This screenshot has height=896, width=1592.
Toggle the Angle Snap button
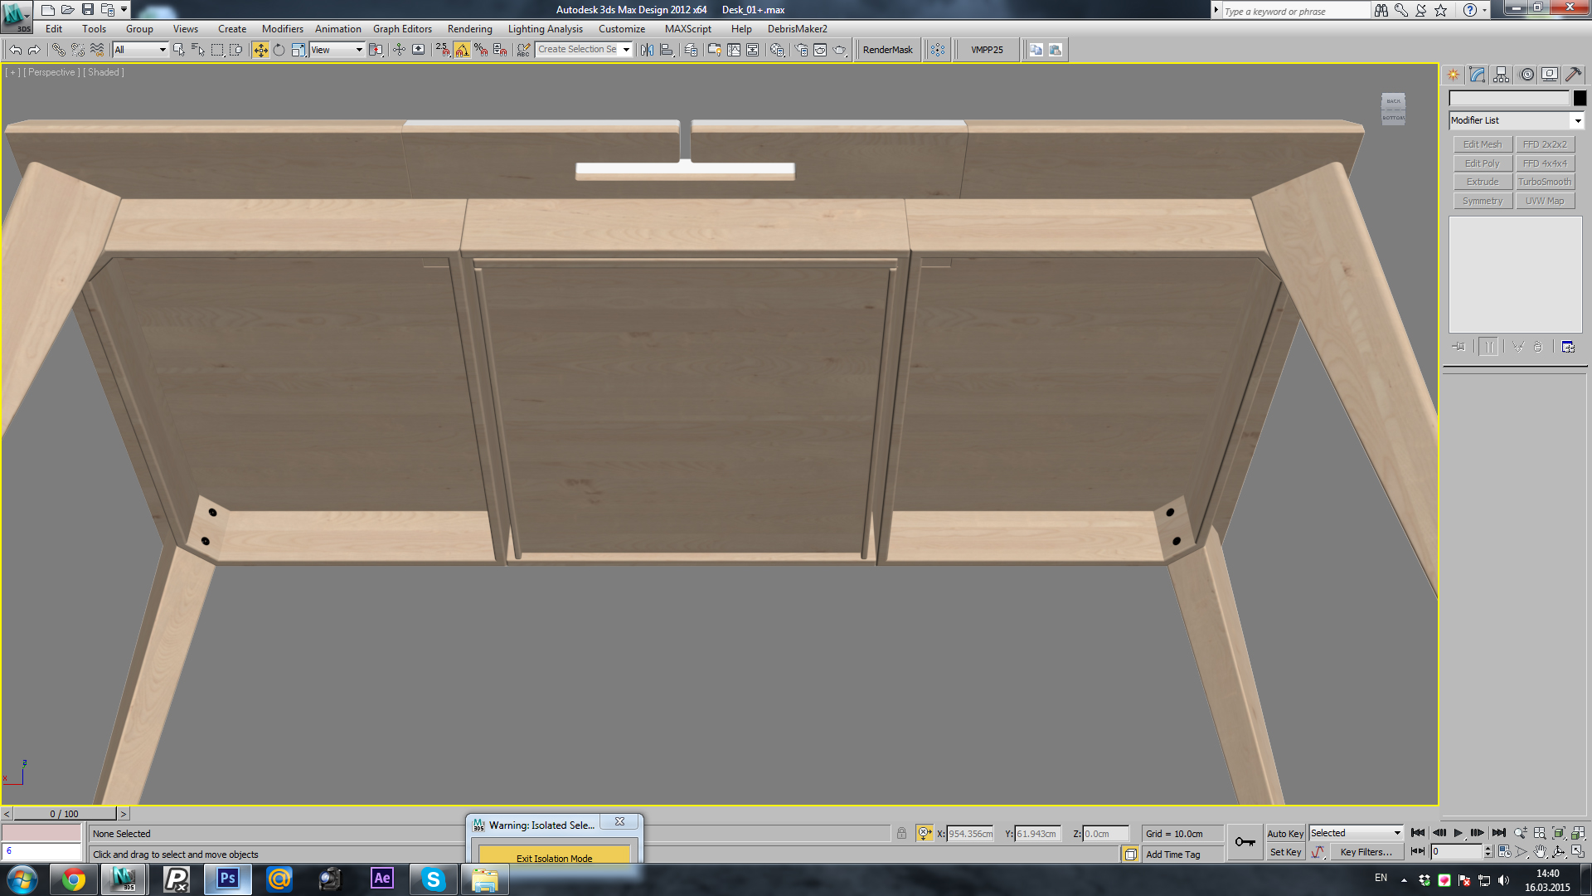462,50
